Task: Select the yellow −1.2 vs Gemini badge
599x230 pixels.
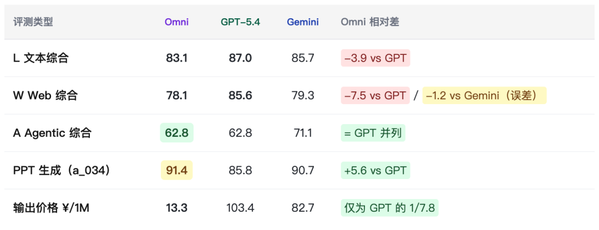Action: pyautogui.click(x=484, y=95)
